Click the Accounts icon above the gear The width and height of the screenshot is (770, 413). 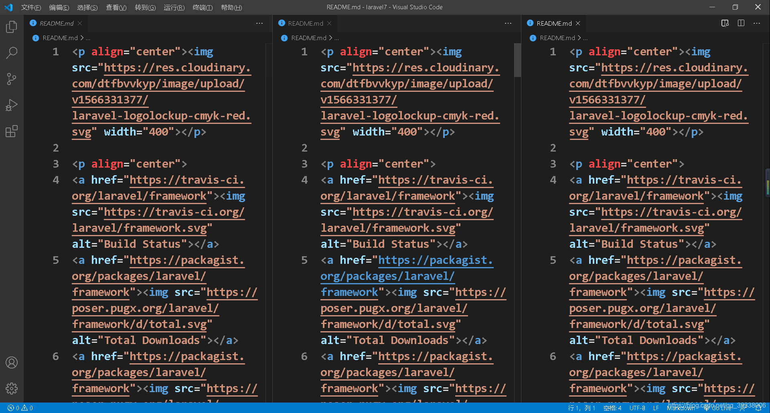(12, 362)
